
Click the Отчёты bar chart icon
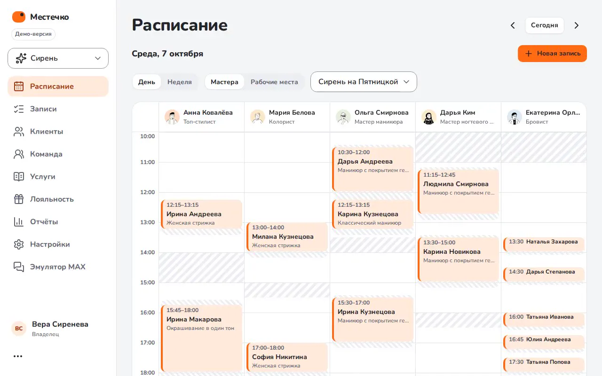click(19, 222)
